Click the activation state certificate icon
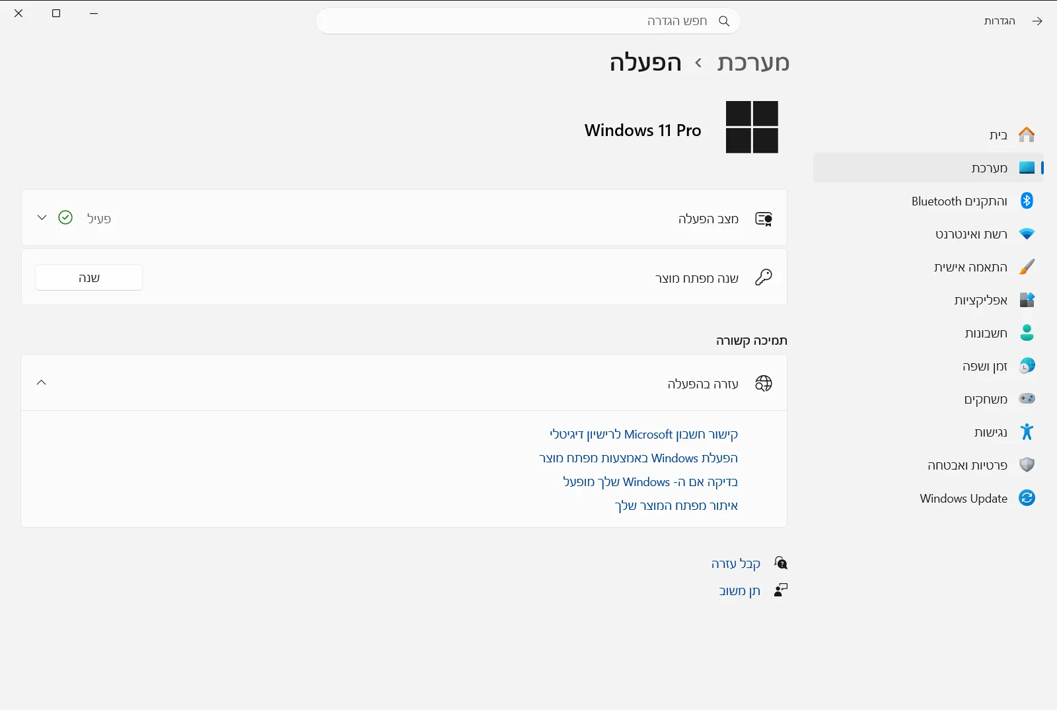 (x=764, y=219)
